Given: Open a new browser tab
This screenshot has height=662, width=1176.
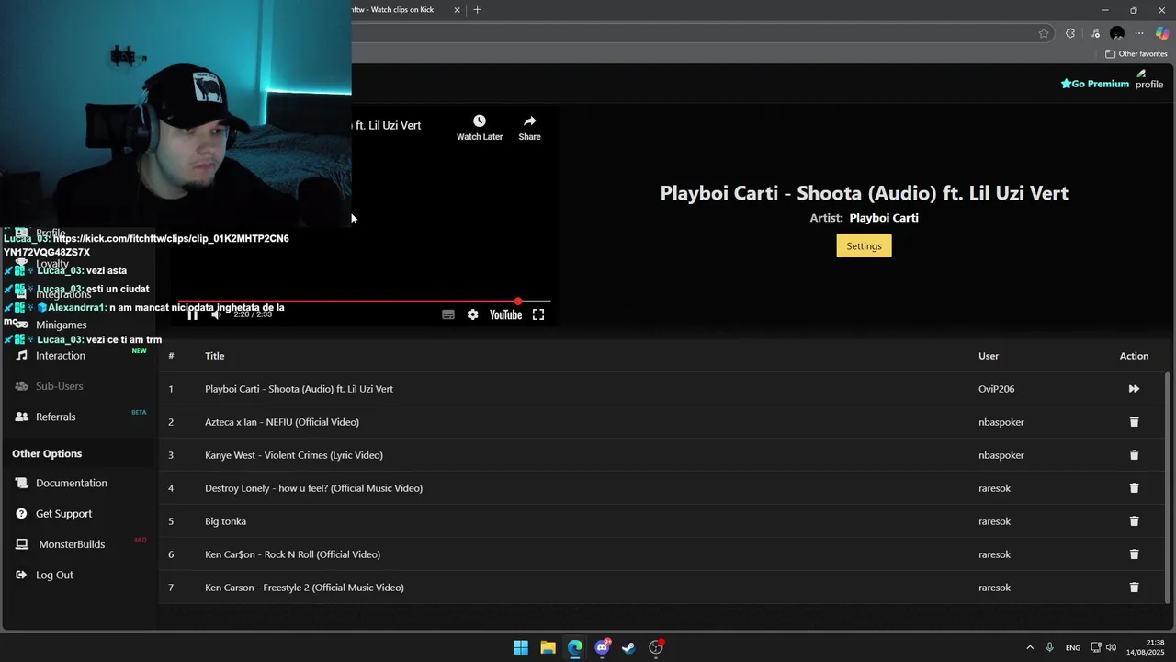Looking at the screenshot, I should [477, 10].
